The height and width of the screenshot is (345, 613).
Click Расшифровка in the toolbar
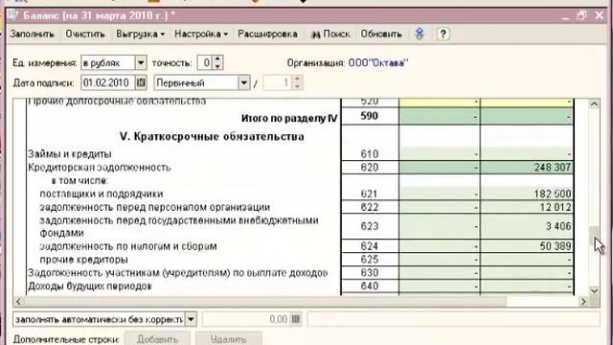coord(267,34)
